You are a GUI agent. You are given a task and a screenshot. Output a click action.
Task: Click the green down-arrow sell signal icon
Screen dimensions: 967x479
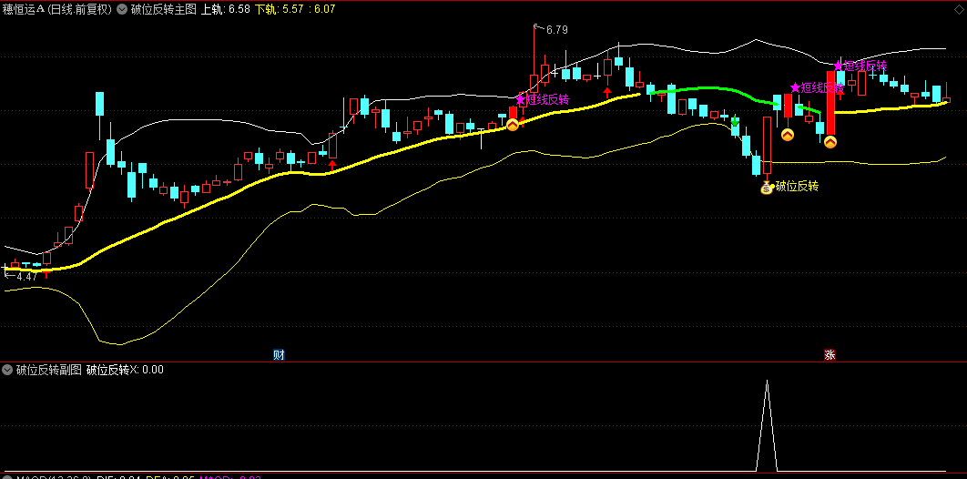tap(735, 121)
